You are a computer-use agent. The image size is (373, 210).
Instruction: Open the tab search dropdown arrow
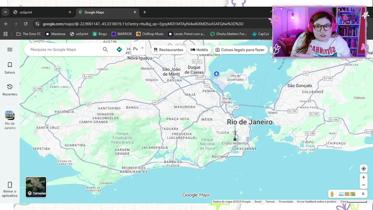5,12
